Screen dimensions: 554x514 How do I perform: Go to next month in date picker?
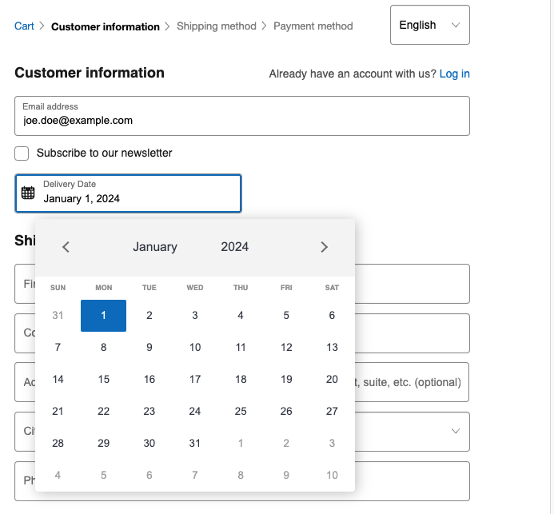325,248
